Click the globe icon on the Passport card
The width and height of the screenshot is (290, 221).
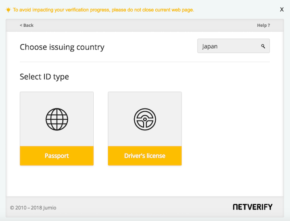click(x=57, y=119)
